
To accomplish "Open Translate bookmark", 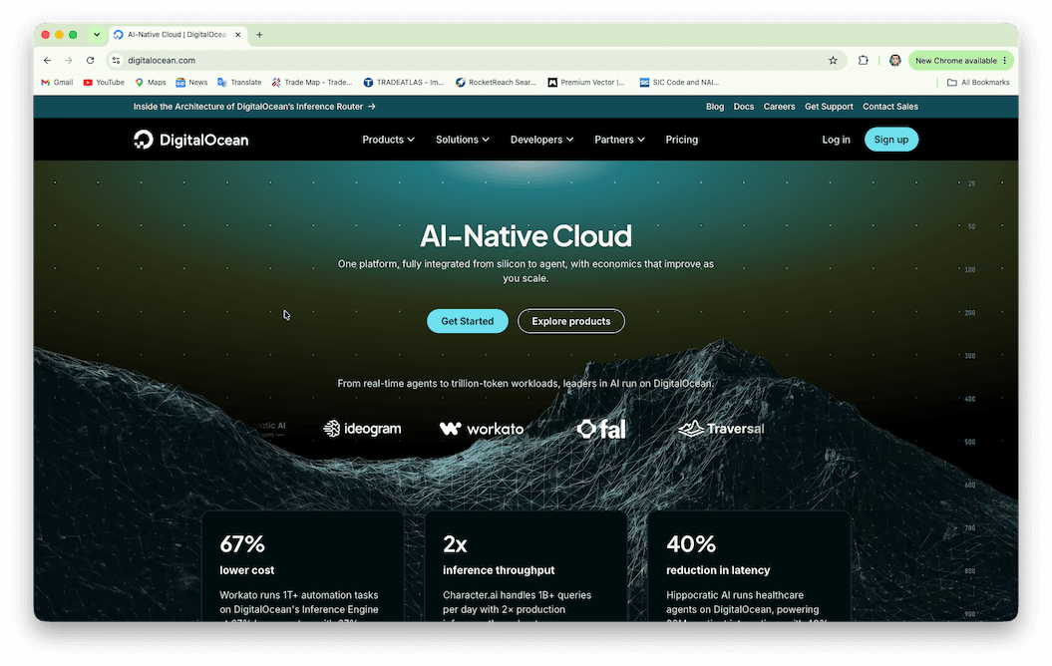I will (239, 83).
